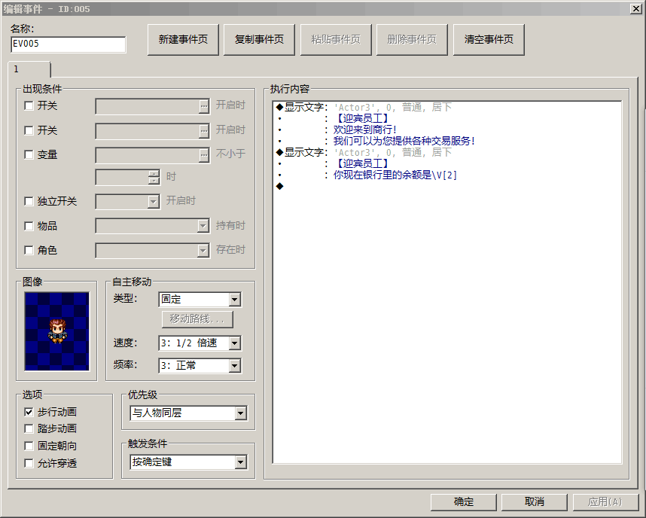Open the 物品 dropdown
Image resolution: width=646 pixels, height=518 pixels.
203,226
